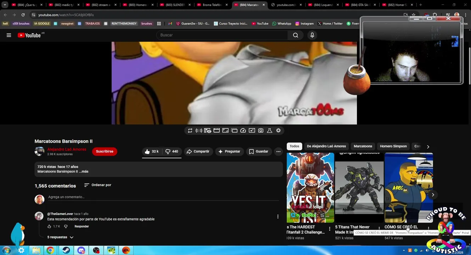Open the extension settings gear under the video
Screen dimensions: 471x255
coord(279,131)
